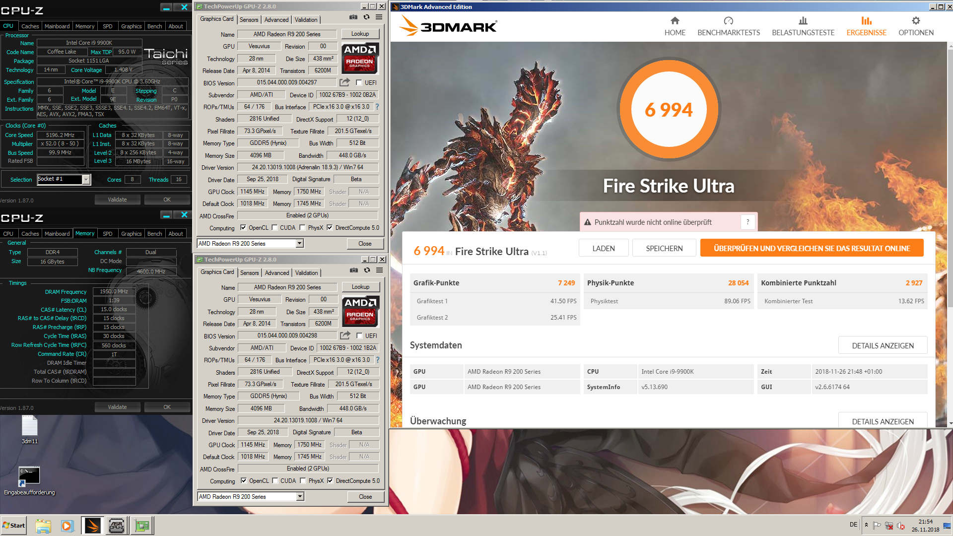Toggle the CUDA checkbox in top GPU-Z

274,228
